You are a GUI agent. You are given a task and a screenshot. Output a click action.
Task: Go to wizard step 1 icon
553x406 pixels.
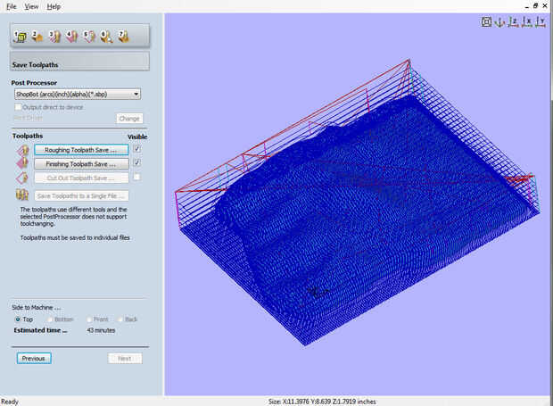pyautogui.click(x=21, y=37)
